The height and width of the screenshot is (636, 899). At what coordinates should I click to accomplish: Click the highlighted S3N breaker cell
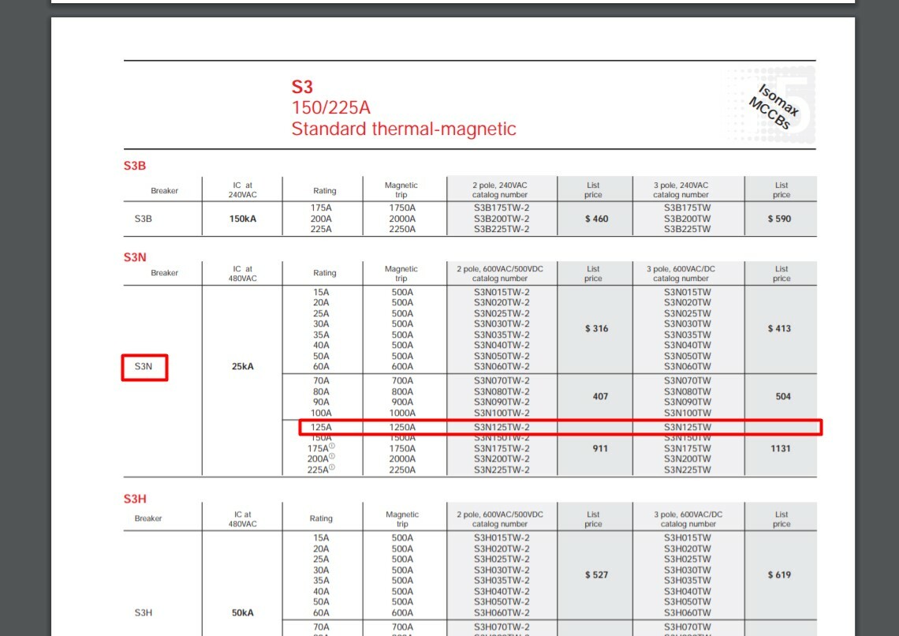click(x=144, y=367)
